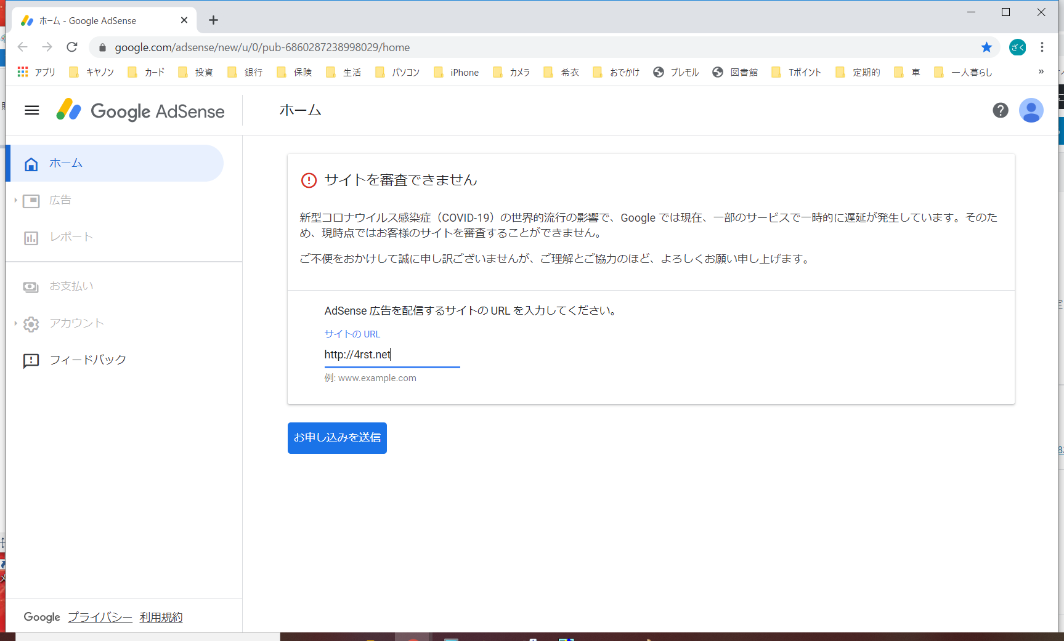Show more bookmarks with » chevron
1064x641 pixels.
1041,72
